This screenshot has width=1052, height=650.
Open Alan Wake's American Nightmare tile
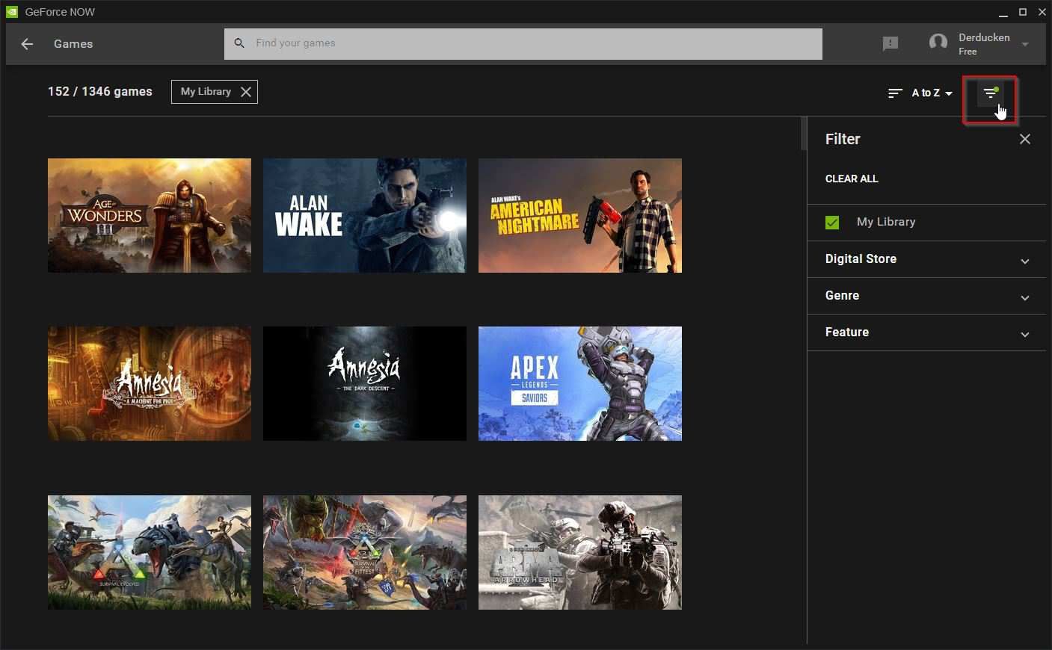580,215
